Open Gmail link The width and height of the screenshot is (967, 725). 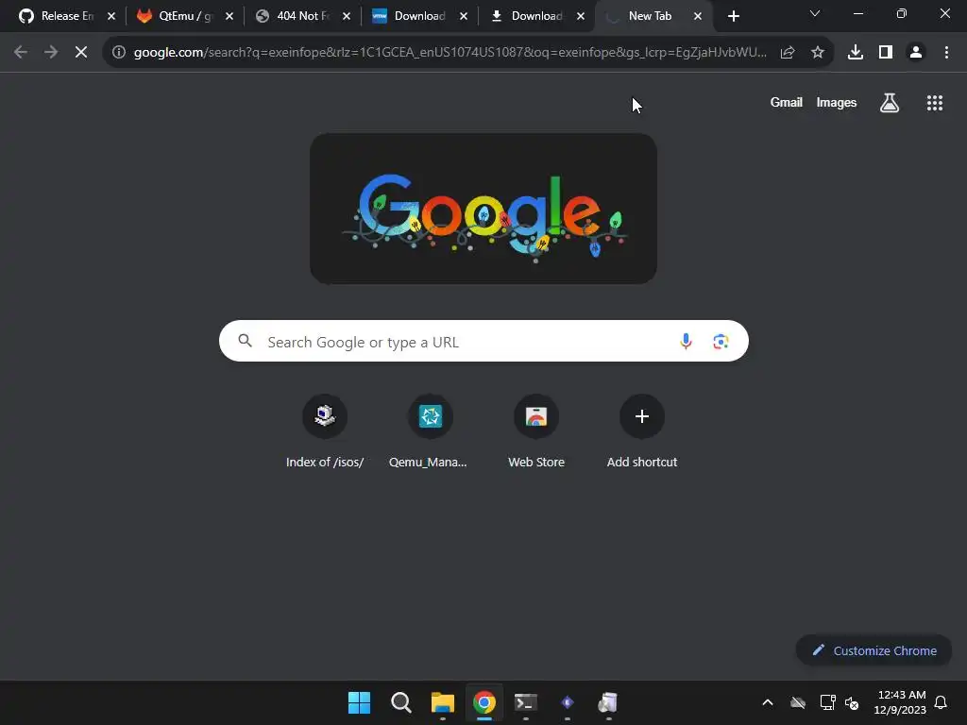[786, 102]
